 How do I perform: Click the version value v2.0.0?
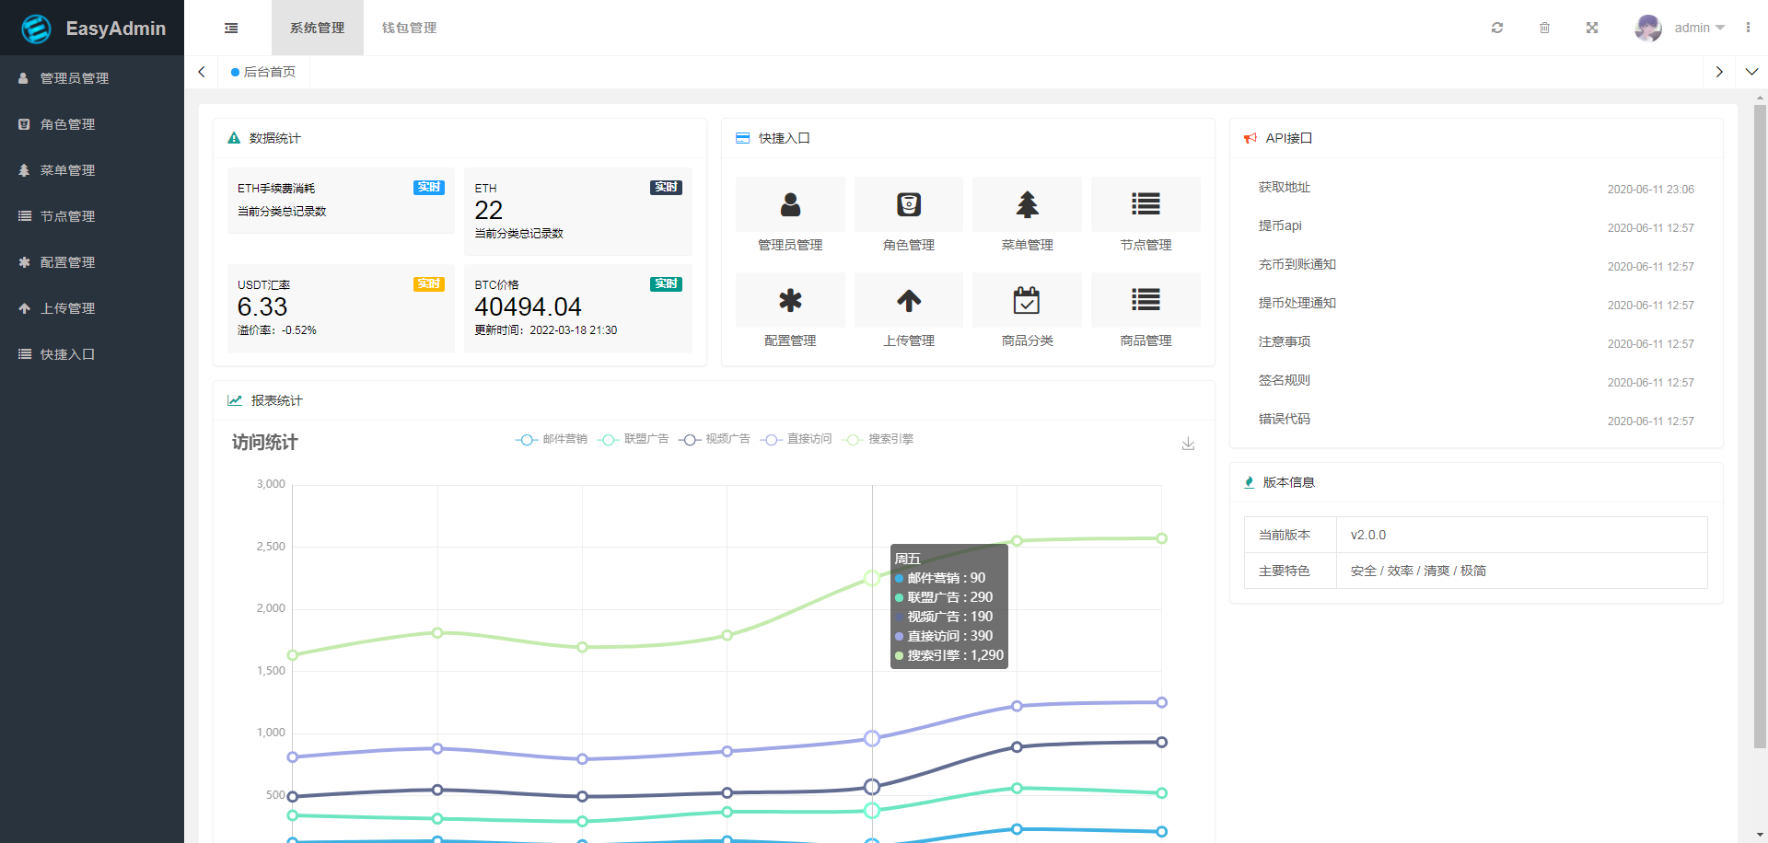point(1368,535)
